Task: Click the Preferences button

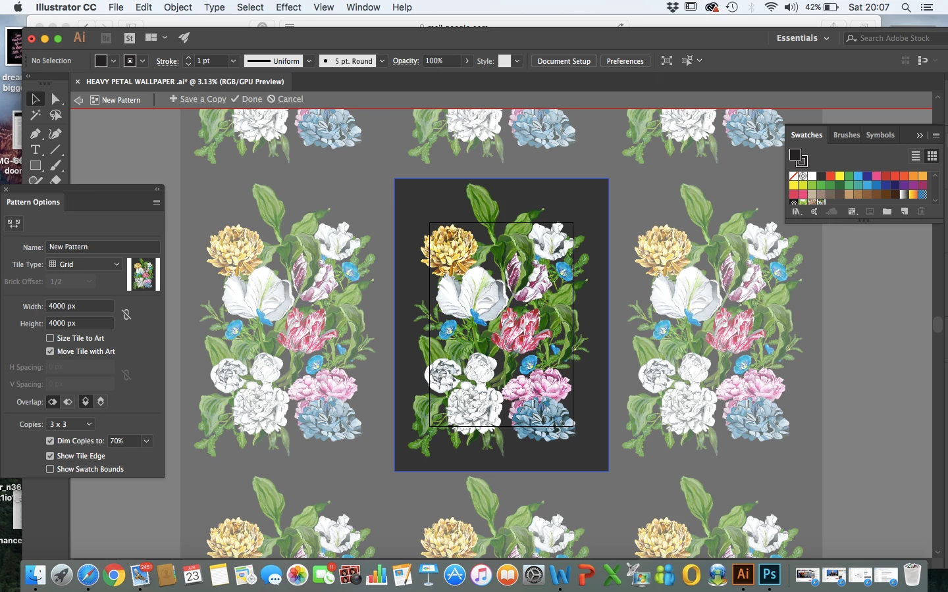Action: click(x=625, y=61)
